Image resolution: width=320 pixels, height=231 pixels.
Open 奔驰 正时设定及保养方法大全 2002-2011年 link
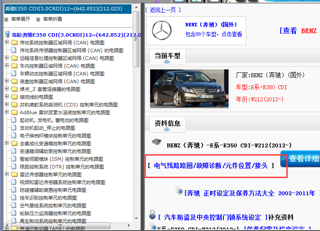pyautogui.click(x=251, y=193)
